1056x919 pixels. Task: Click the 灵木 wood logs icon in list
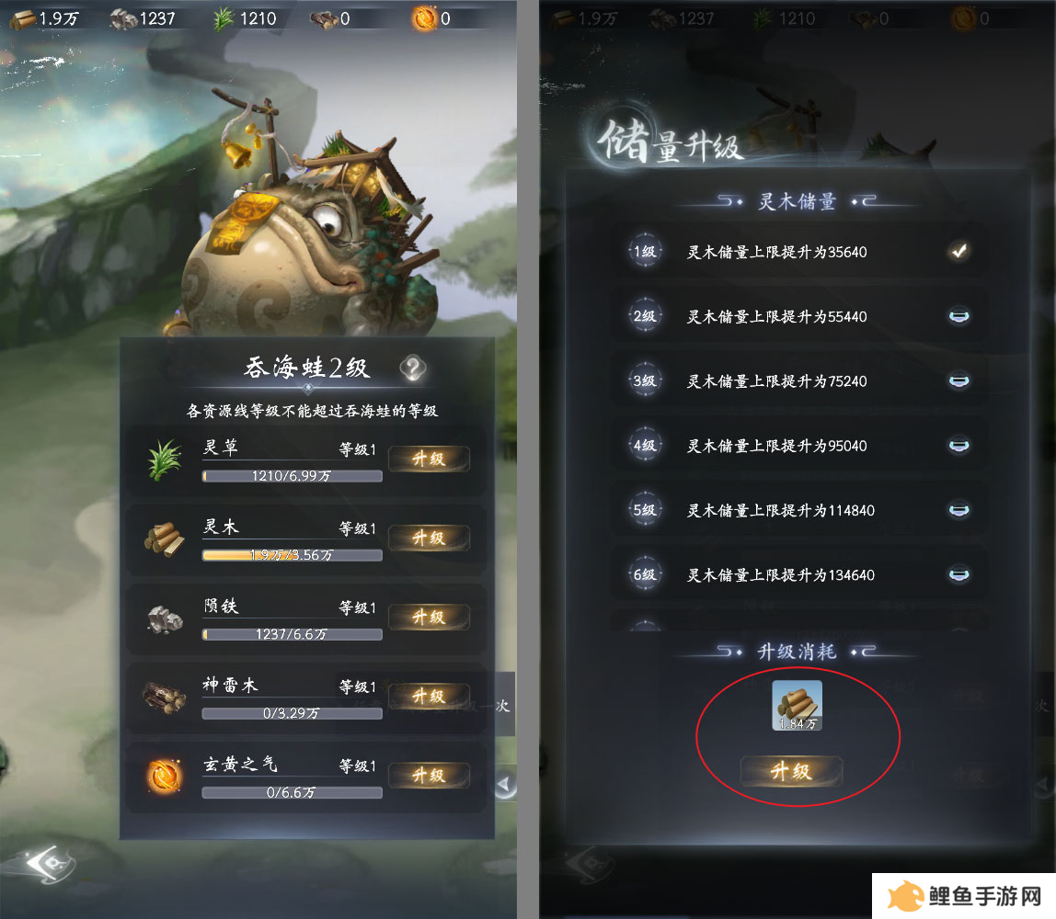click(x=165, y=539)
